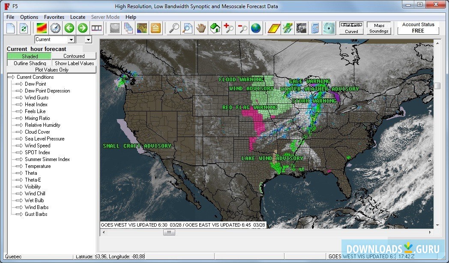Screen dimensions: 449x263
Task: Advance forecast with green right arrow
Action: 83,28
